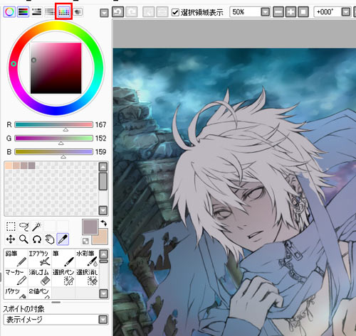Select the rotate view tool
This screenshot has height=336, width=356.
(x=37, y=239)
